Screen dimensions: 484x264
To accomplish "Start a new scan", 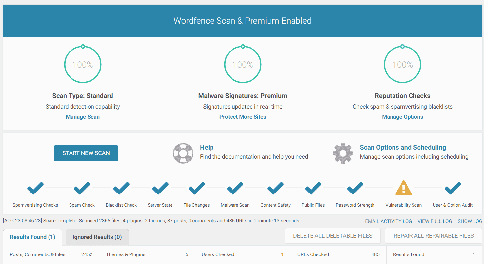I will [x=86, y=153].
